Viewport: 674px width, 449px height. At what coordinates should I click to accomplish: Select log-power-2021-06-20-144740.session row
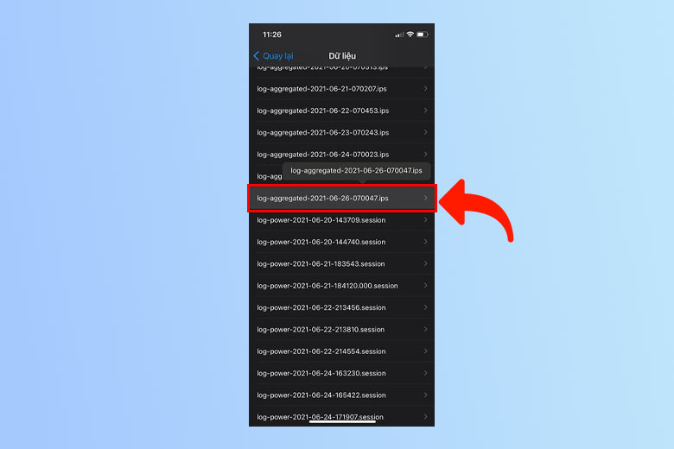321,242
